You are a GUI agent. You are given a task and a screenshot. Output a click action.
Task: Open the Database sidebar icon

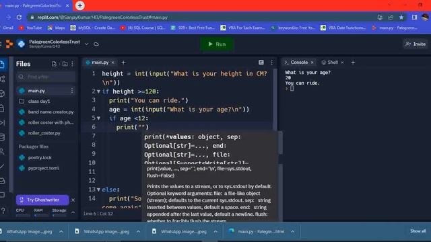[x=3, y=137]
